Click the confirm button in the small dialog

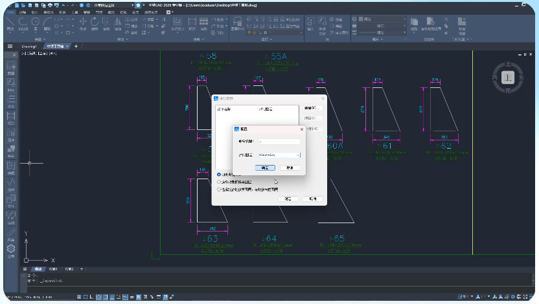pyautogui.click(x=265, y=168)
